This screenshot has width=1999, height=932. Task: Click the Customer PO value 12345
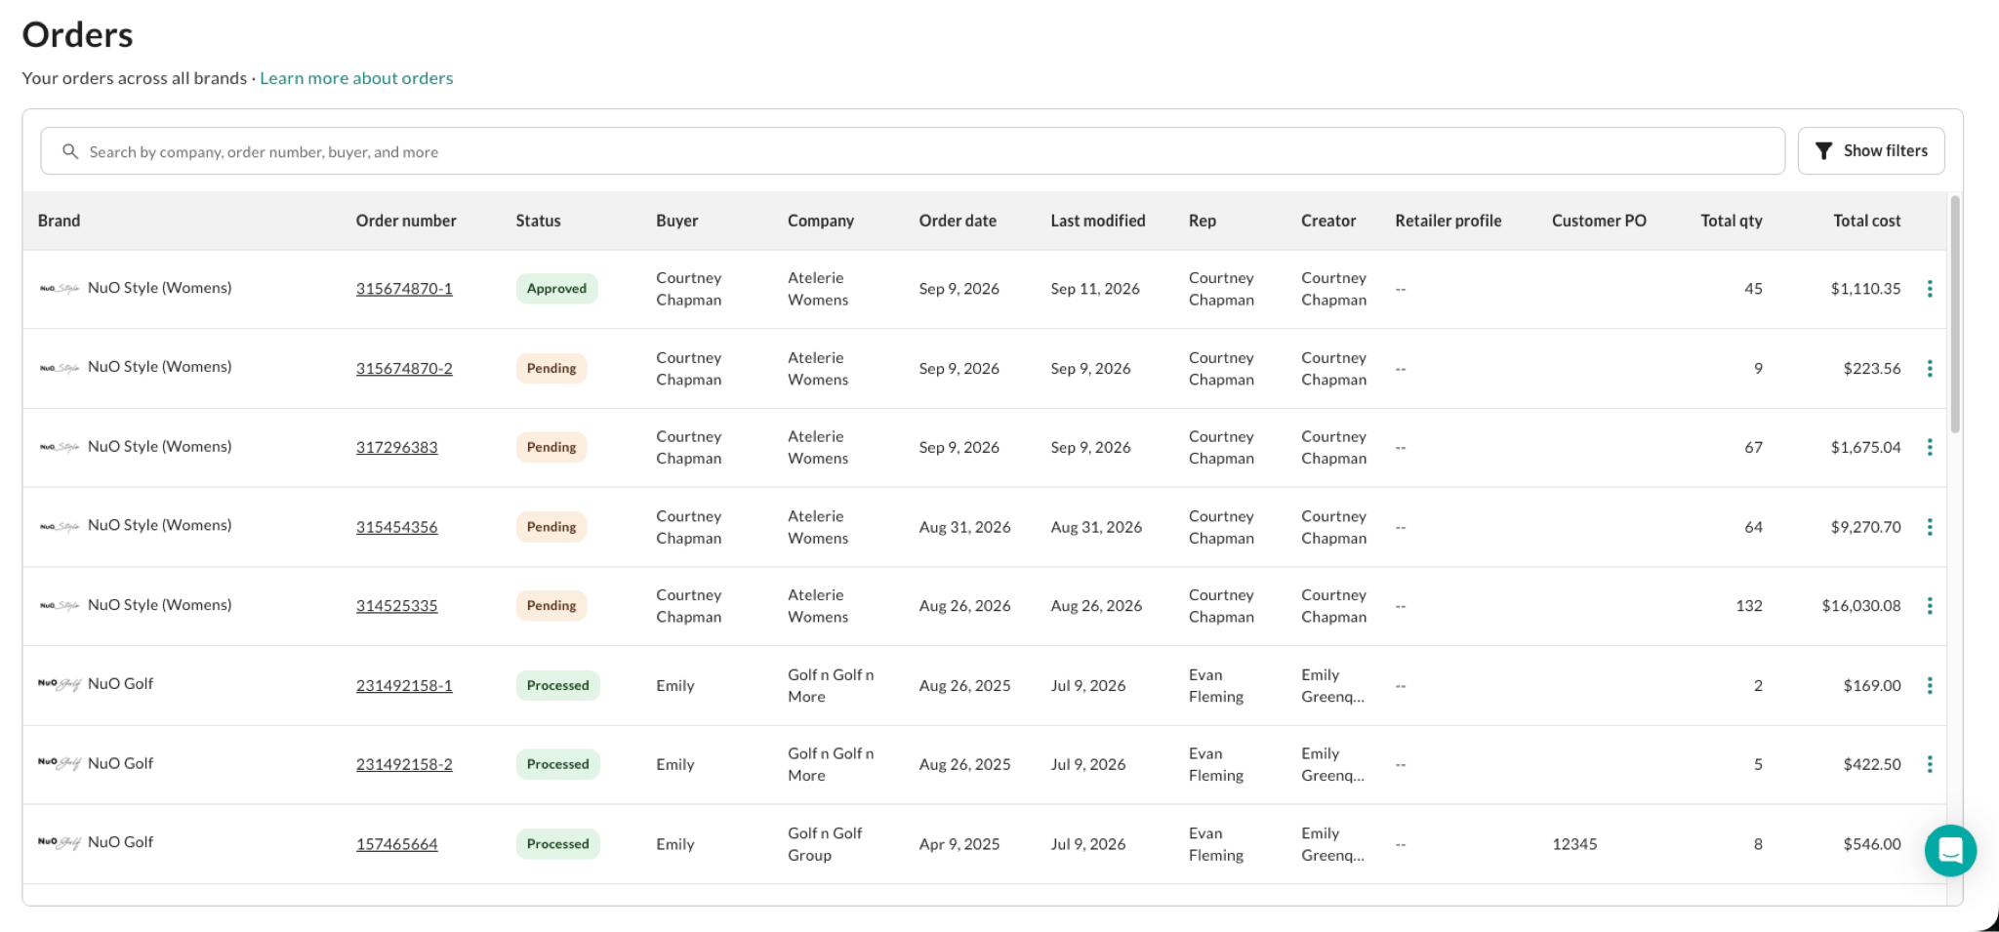(x=1574, y=844)
